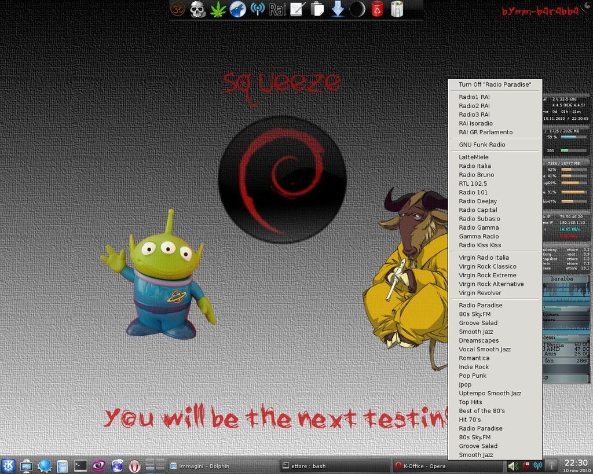
Task: Open the clock showing 22:30
Action: pyautogui.click(x=576, y=465)
